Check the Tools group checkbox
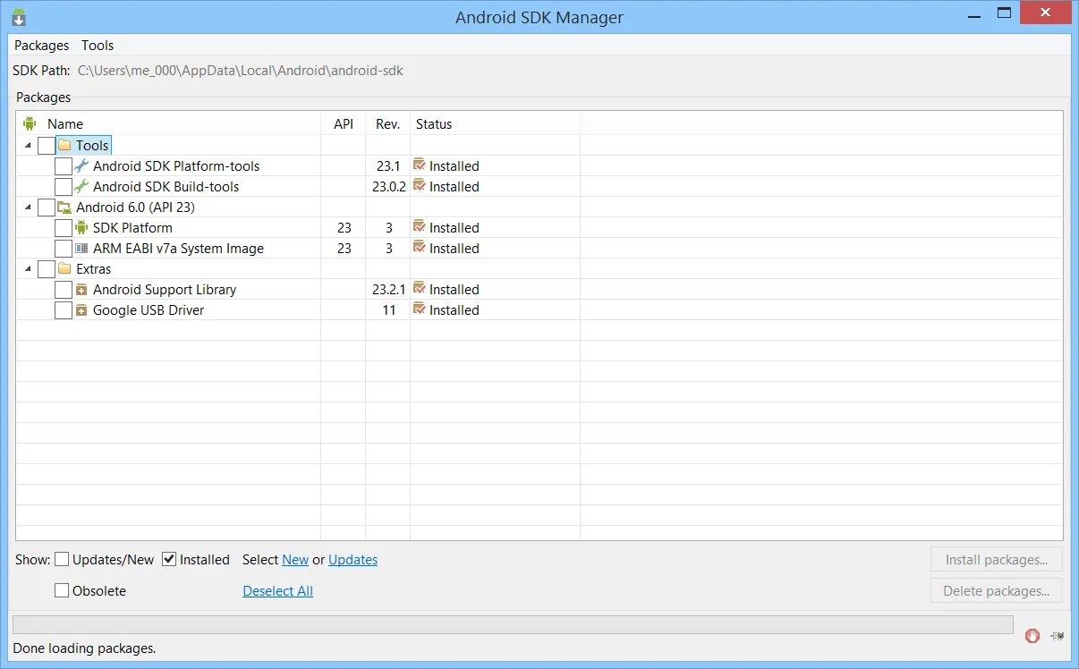 [x=47, y=146]
